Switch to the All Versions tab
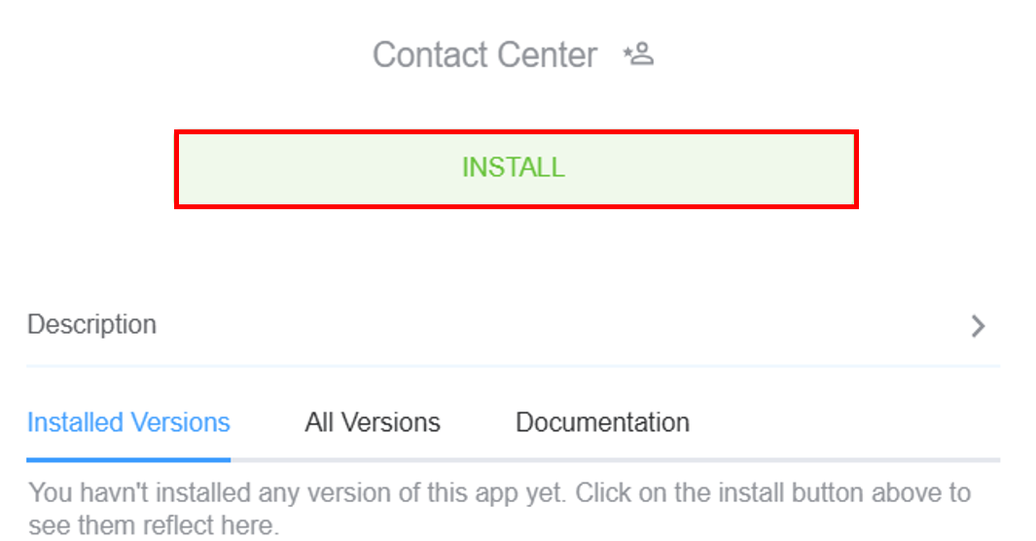Image resolution: width=1036 pixels, height=541 pixels. pyautogui.click(x=373, y=422)
